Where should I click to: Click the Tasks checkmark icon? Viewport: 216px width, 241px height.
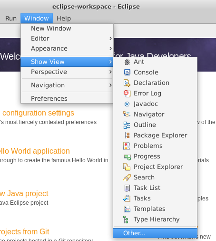(127, 199)
